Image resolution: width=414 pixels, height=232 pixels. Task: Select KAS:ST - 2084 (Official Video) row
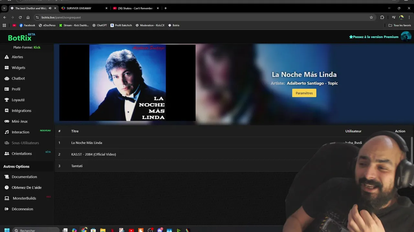(233, 154)
